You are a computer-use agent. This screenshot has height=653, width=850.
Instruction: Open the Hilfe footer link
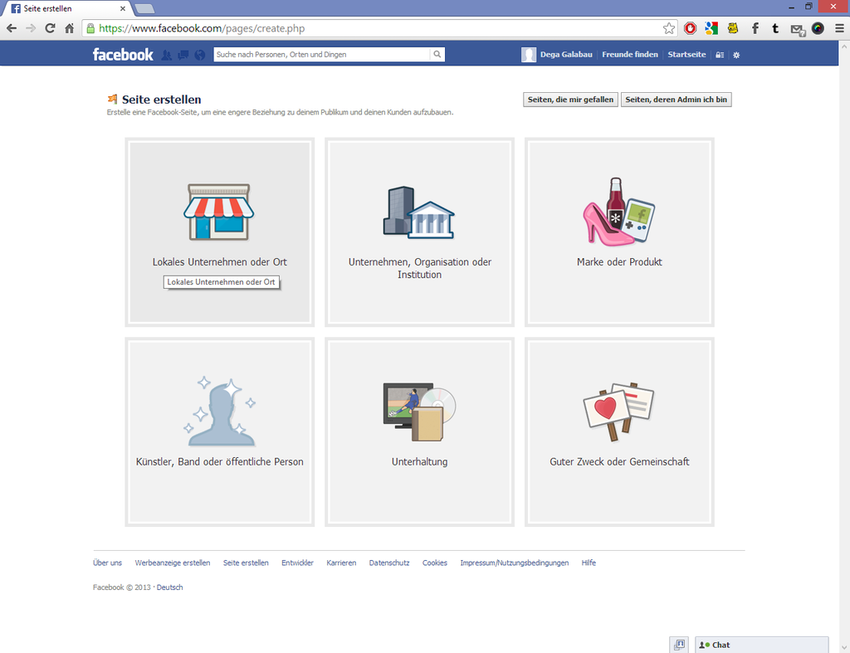coord(589,563)
